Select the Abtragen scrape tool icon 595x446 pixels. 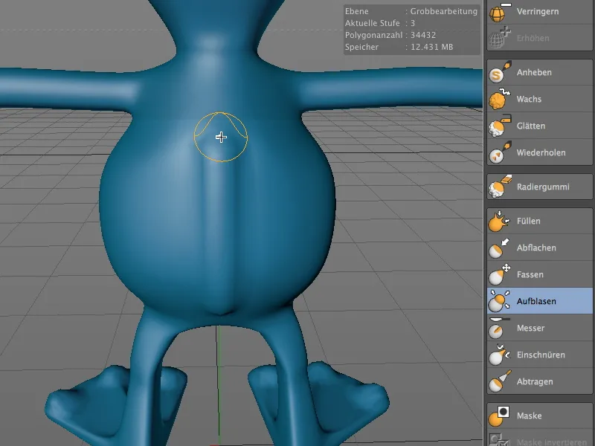pyautogui.click(x=499, y=381)
